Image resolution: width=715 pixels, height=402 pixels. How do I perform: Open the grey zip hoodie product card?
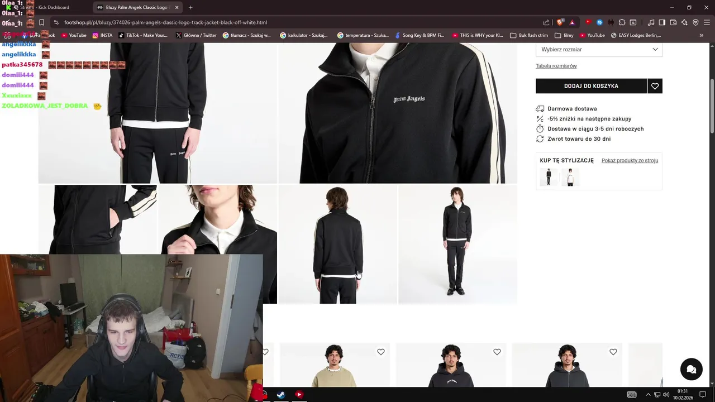(567, 365)
